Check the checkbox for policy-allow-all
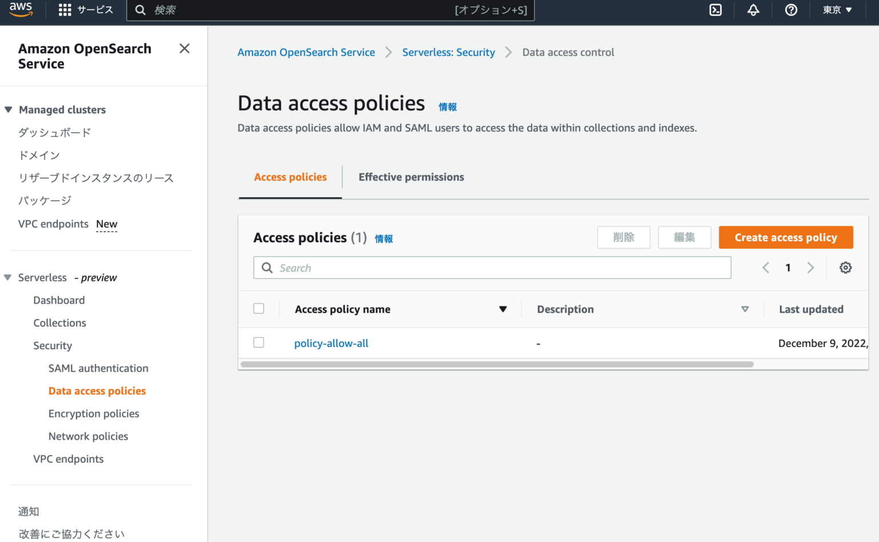879x542 pixels. click(x=259, y=342)
